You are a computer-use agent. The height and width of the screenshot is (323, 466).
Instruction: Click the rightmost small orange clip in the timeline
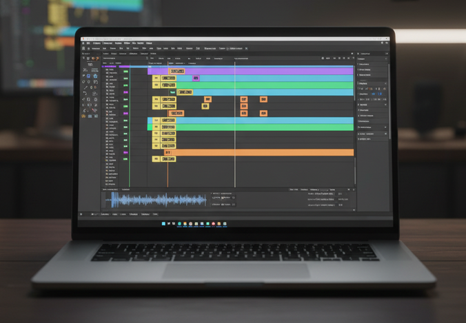(263, 99)
